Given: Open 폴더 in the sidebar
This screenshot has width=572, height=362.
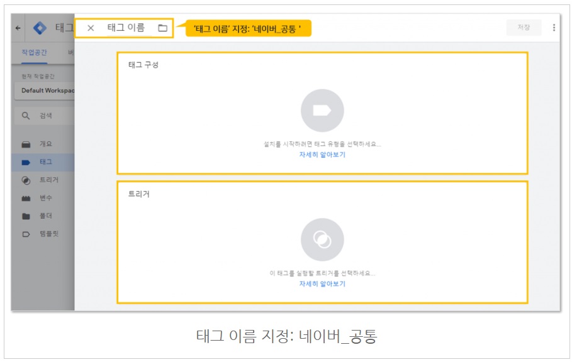Looking at the screenshot, I should point(45,216).
